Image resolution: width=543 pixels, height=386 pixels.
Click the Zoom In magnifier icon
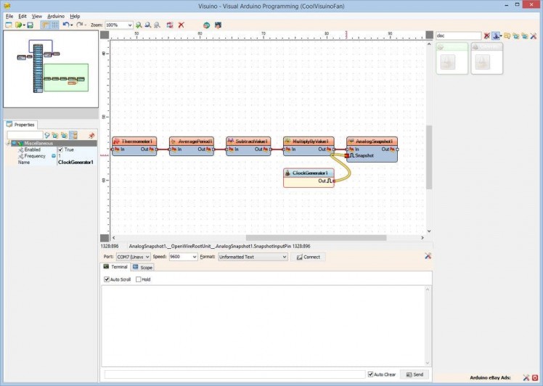pyautogui.click(x=139, y=25)
